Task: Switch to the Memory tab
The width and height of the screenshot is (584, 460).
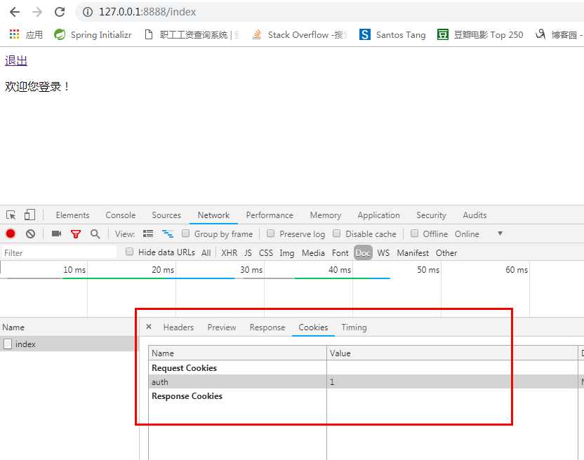Action: pyautogui.click(x=326, y=215)
